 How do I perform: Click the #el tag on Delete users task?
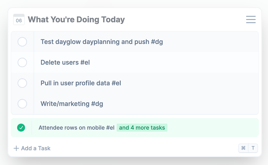85,62
